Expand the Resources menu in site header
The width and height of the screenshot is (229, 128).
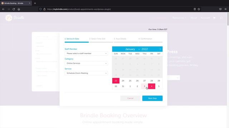tap(179, 18)
